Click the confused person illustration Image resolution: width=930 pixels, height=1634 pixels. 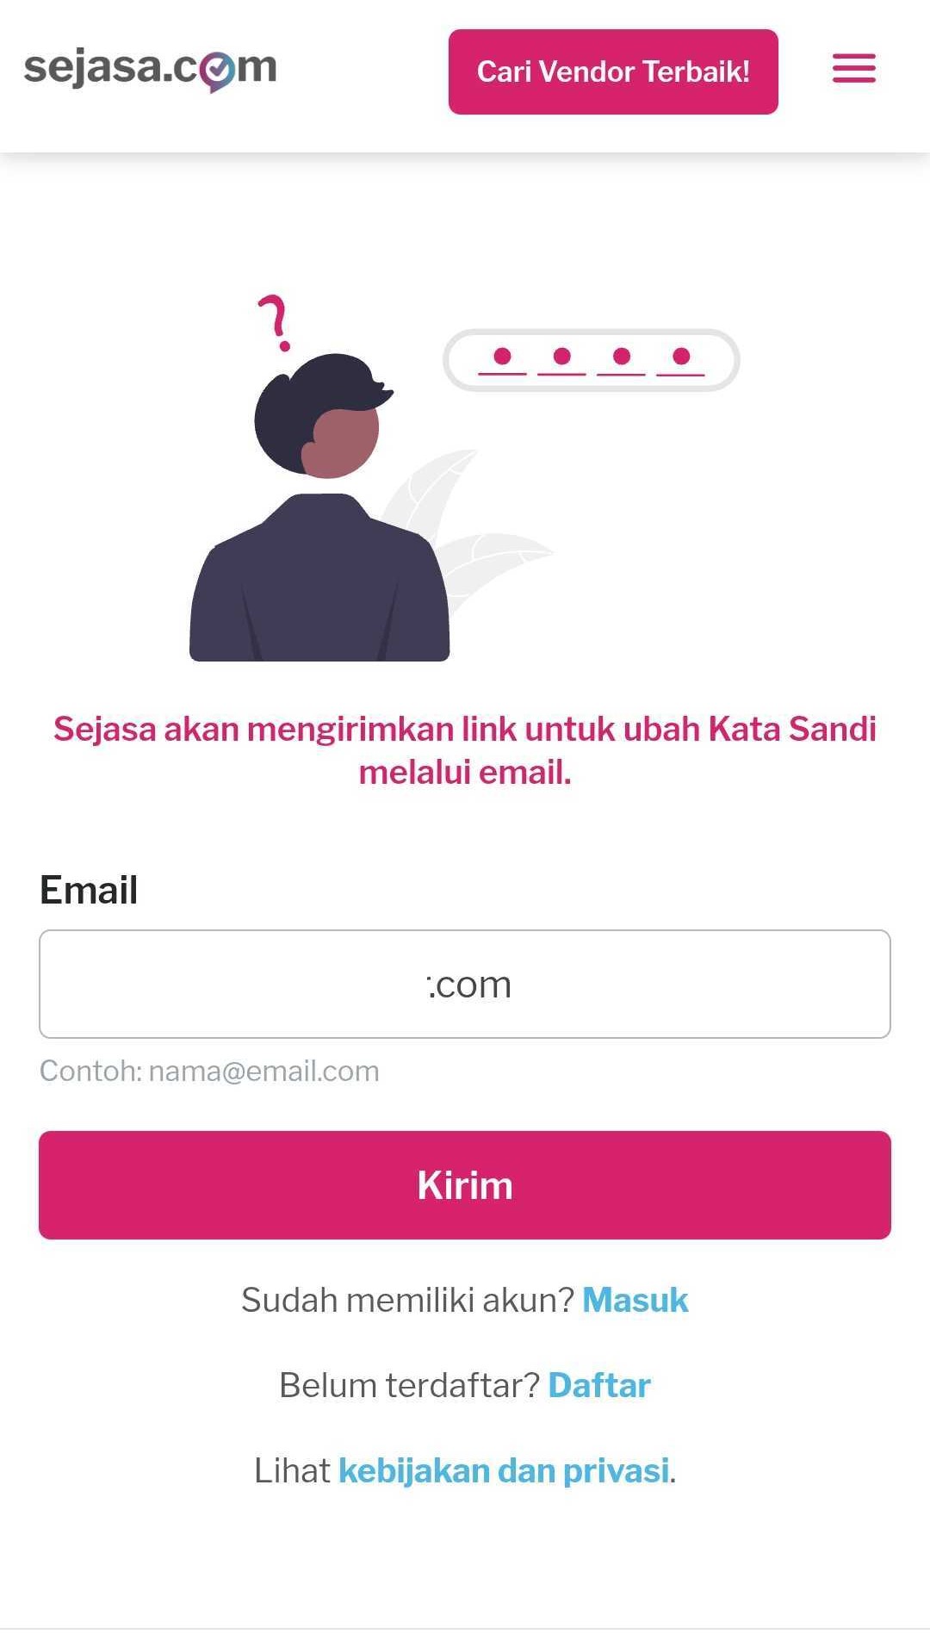[x=319, y=506]
